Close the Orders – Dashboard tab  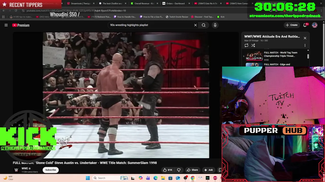[189, 4]
